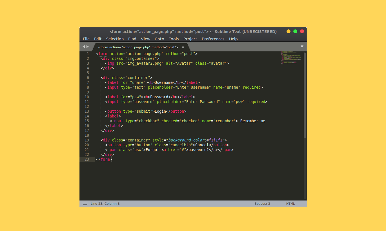Click line number 13 in gutter

point(87,111)
